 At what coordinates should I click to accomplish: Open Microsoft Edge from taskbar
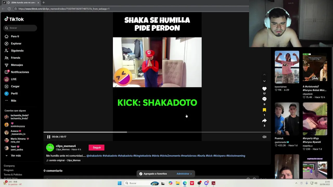click(x=185, y=183)
